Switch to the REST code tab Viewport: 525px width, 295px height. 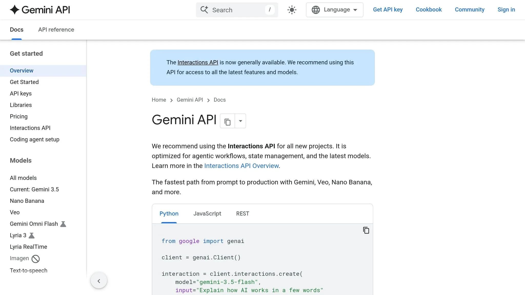click(243, 214)
